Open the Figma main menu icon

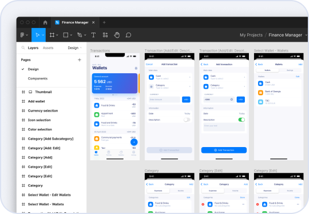coord(22,35)
